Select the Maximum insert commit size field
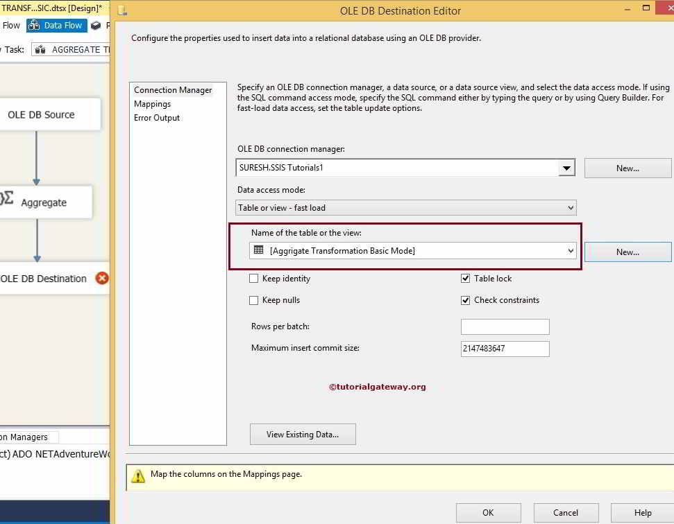Image resolution: width=674 pixels, height=524 pixels. click(x=505, y=349)
